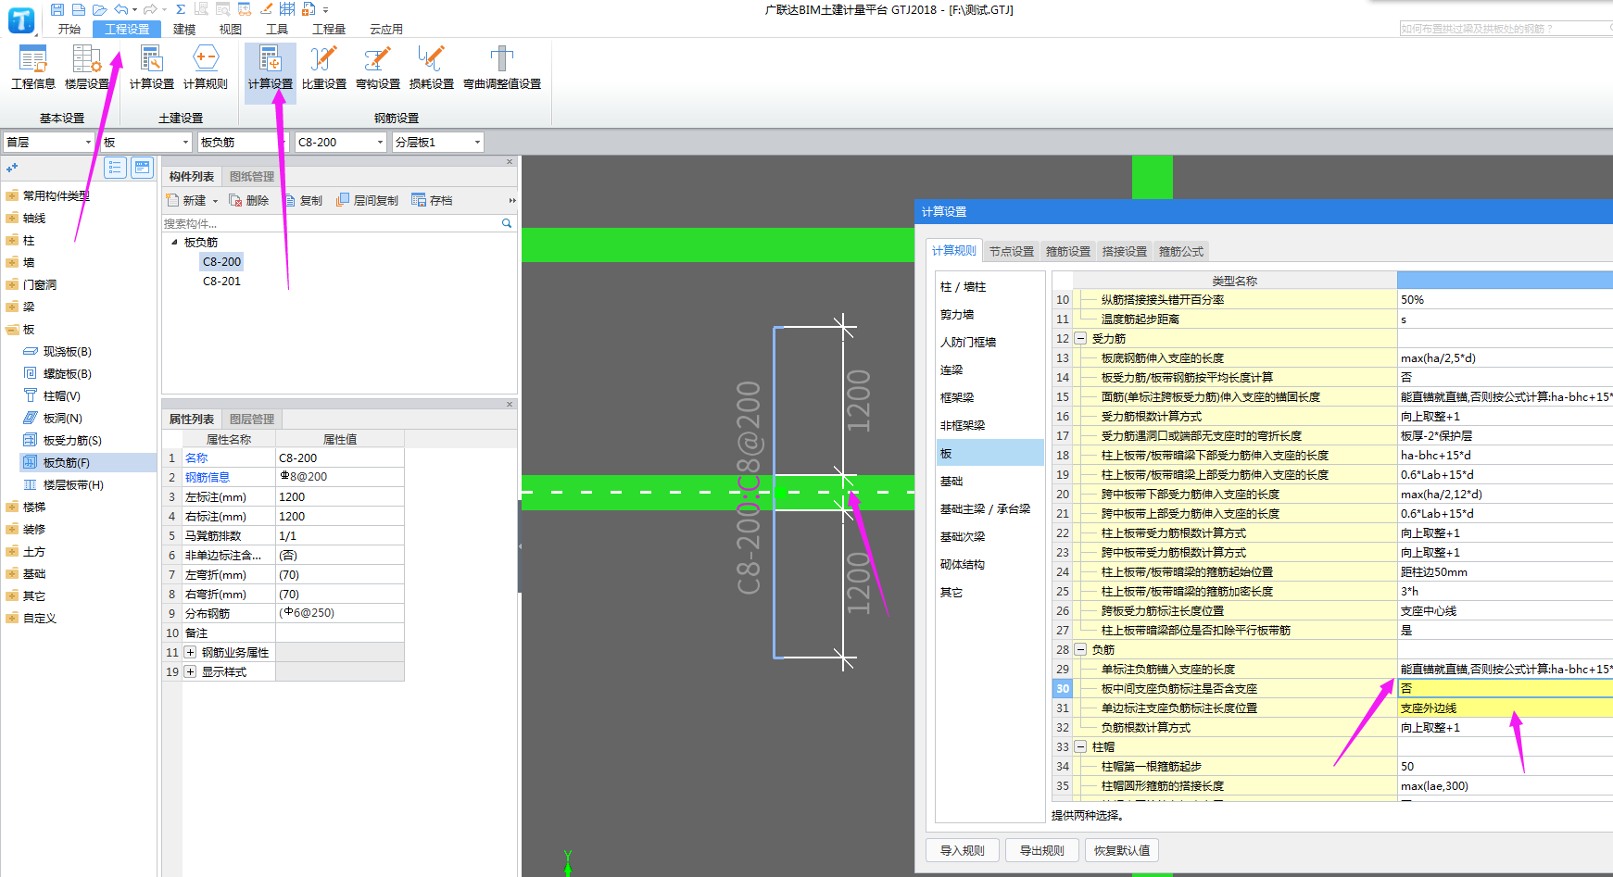The height and width of the screenshot is (877, 1613).
Task: Expand the 梁 folder in navigation tree
Action: click(12, 307)
